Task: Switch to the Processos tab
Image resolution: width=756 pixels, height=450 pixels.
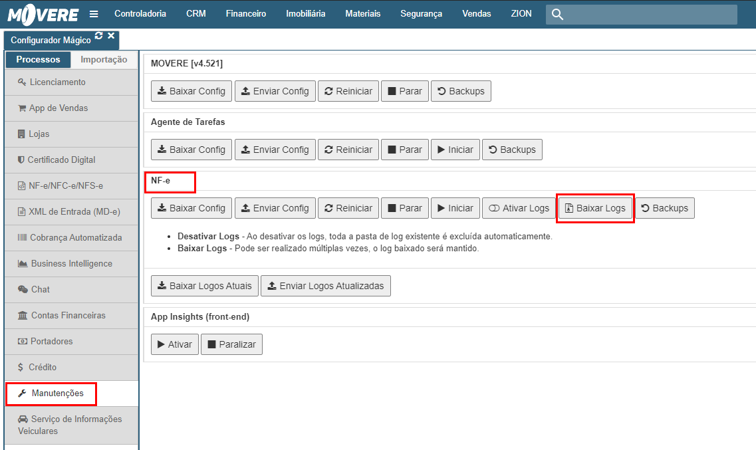Action: tap(38, 59)
